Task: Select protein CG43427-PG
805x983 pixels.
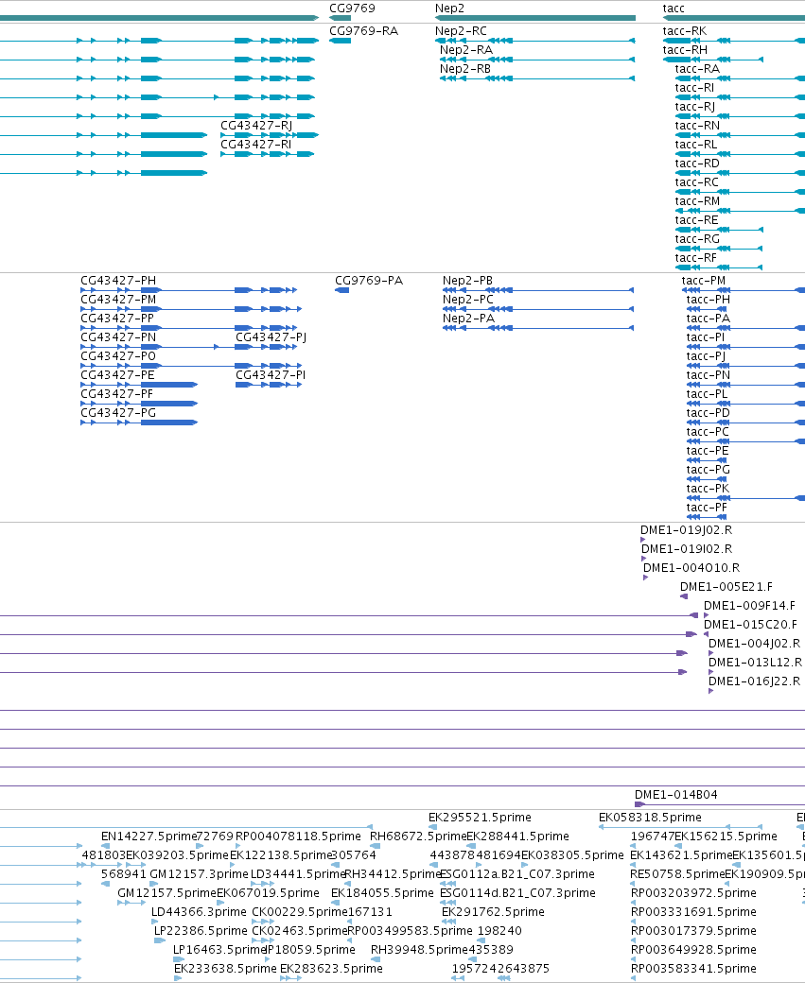Action: click(x=118, y=412)
